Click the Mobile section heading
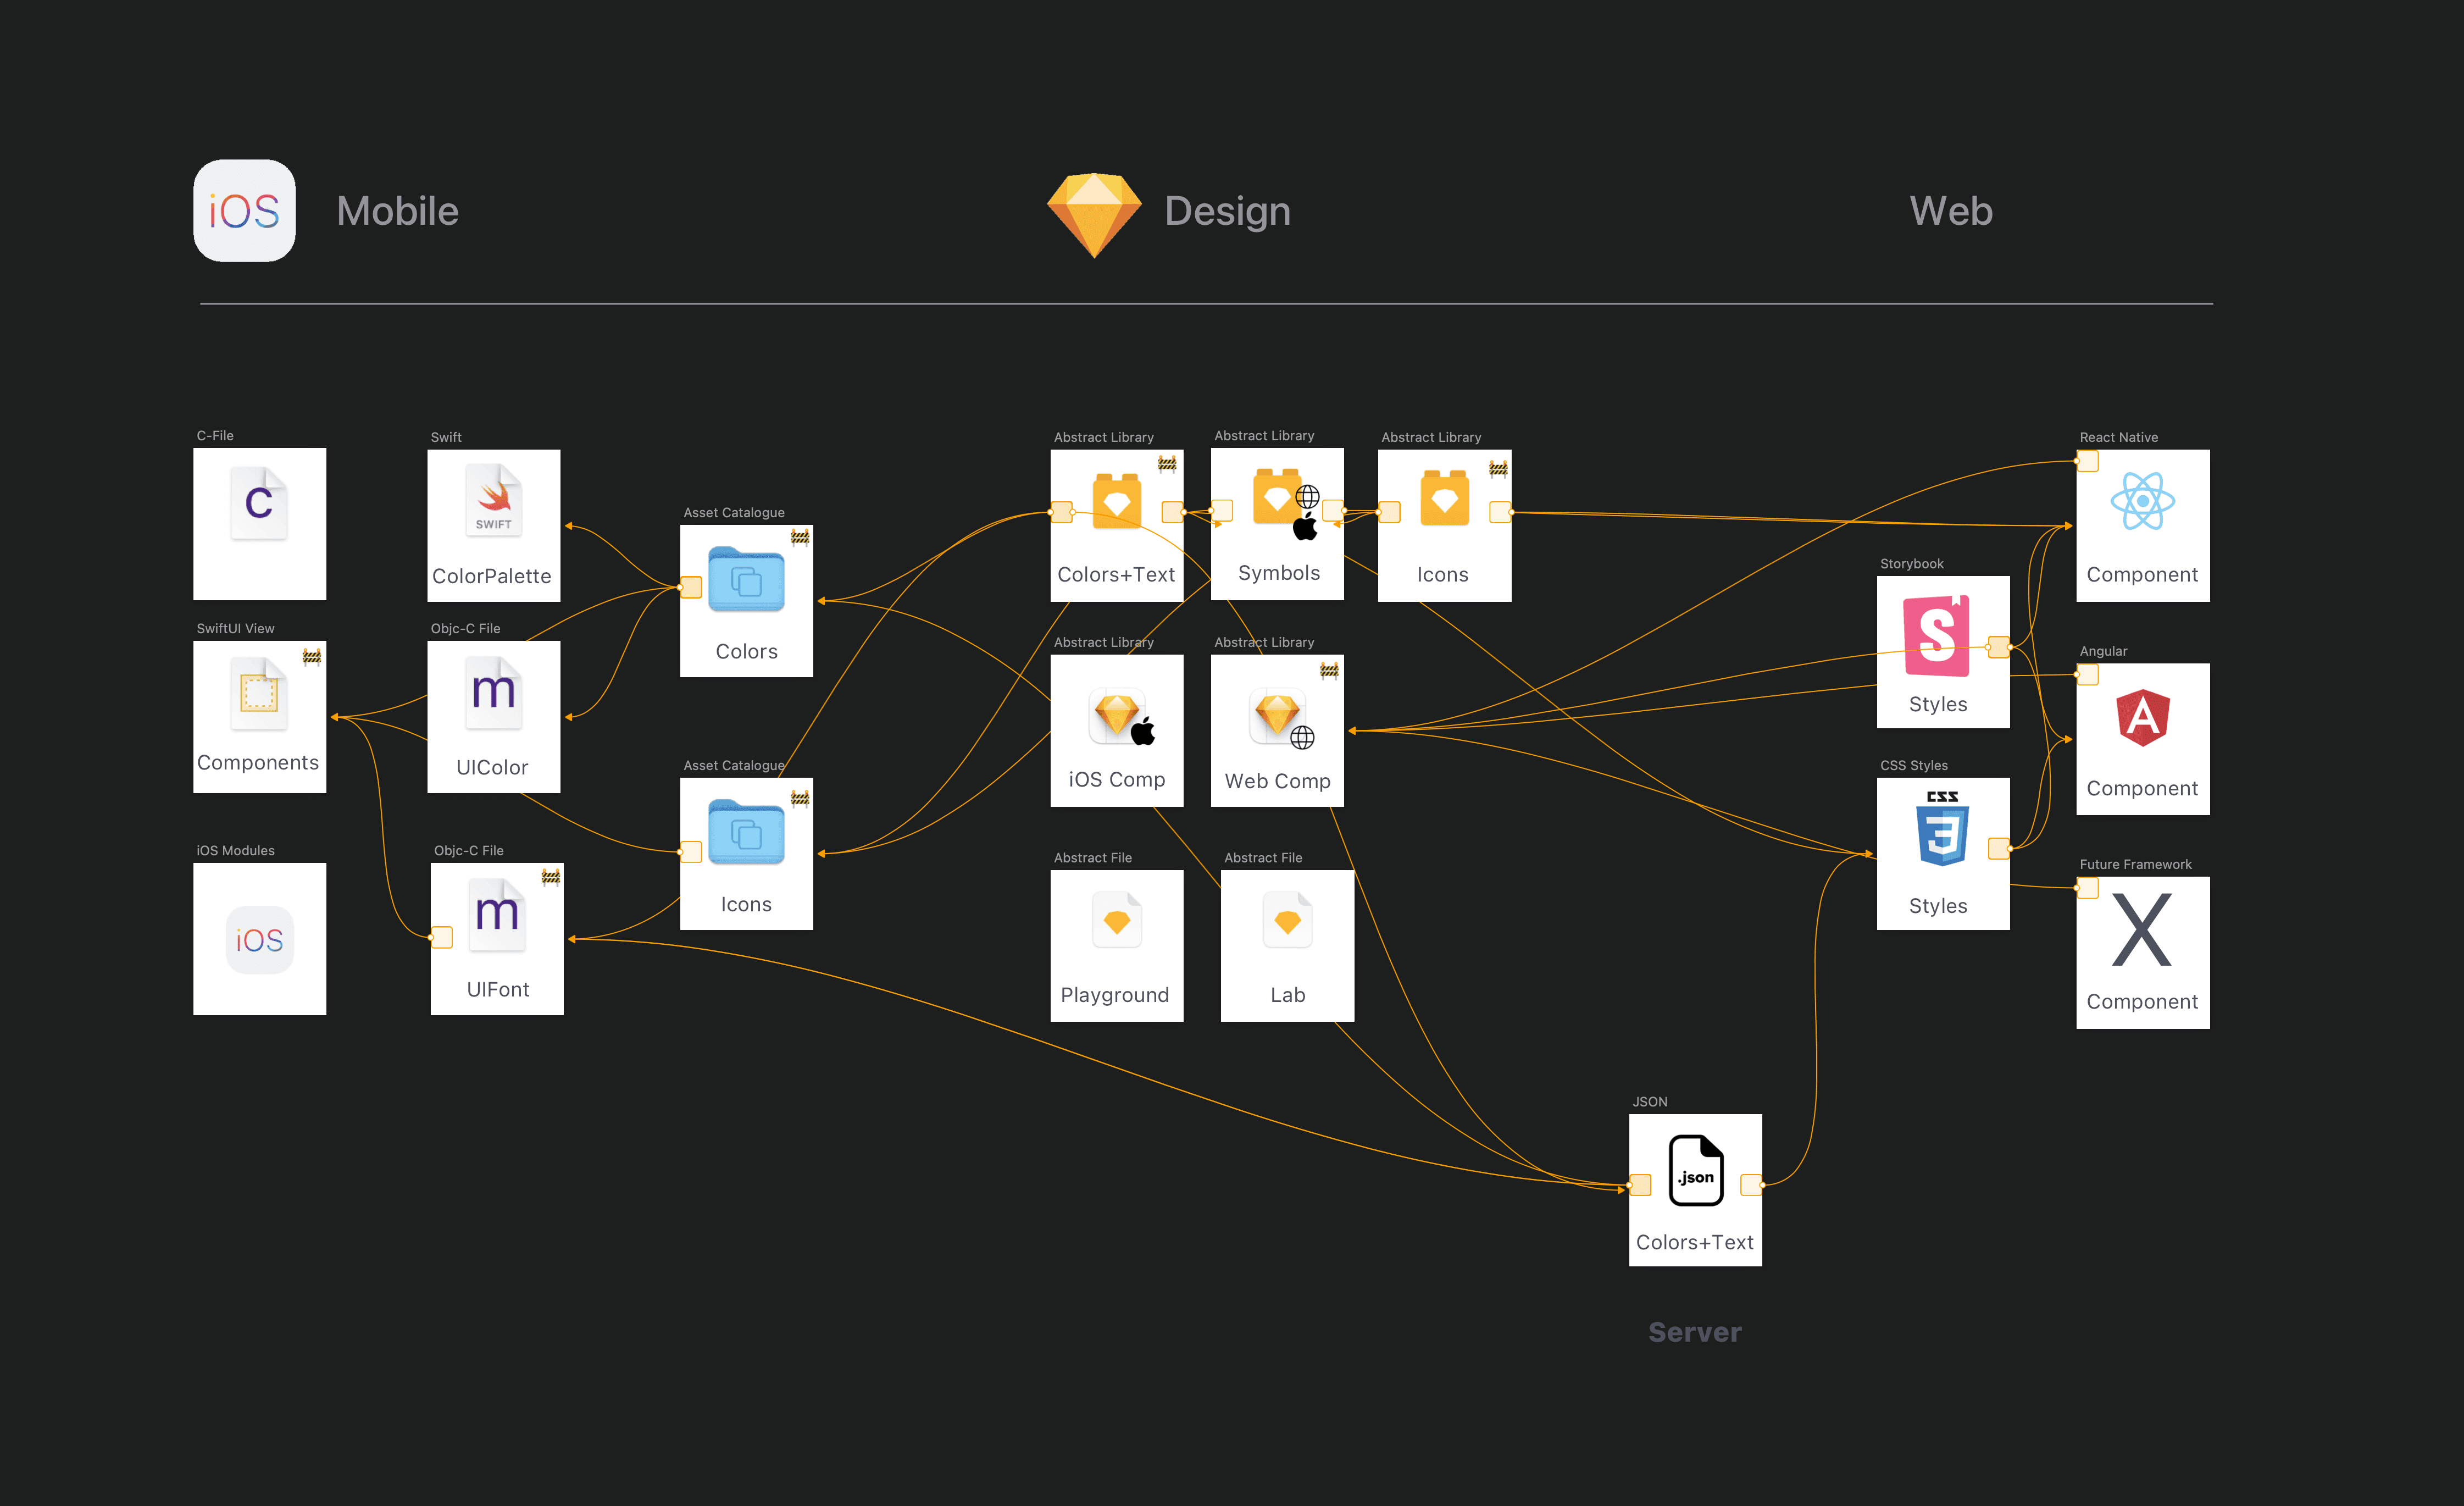 point(397,211)
